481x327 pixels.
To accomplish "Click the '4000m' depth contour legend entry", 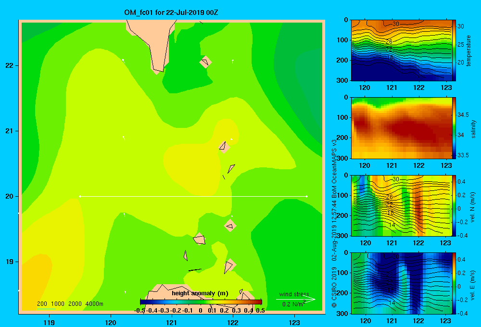I will pos(94,304).
